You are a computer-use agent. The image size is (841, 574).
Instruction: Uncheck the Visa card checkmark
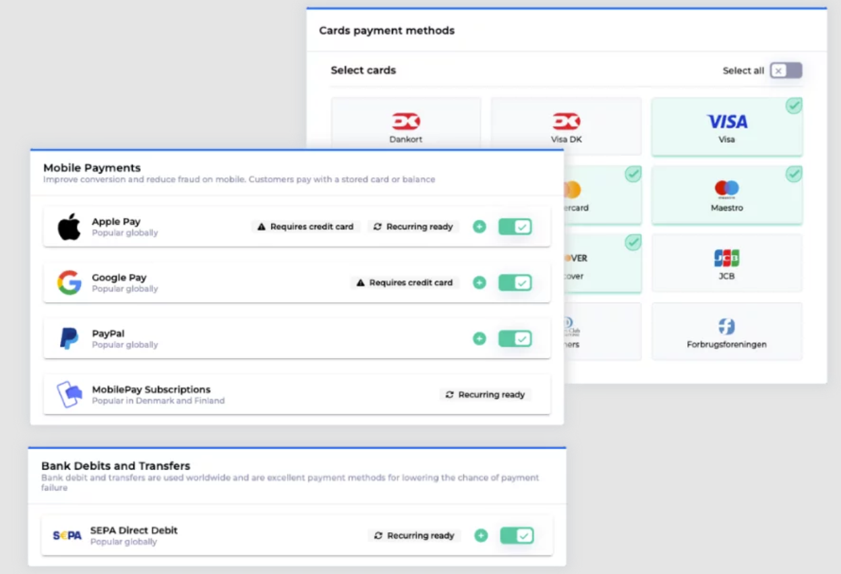[794, 106]
